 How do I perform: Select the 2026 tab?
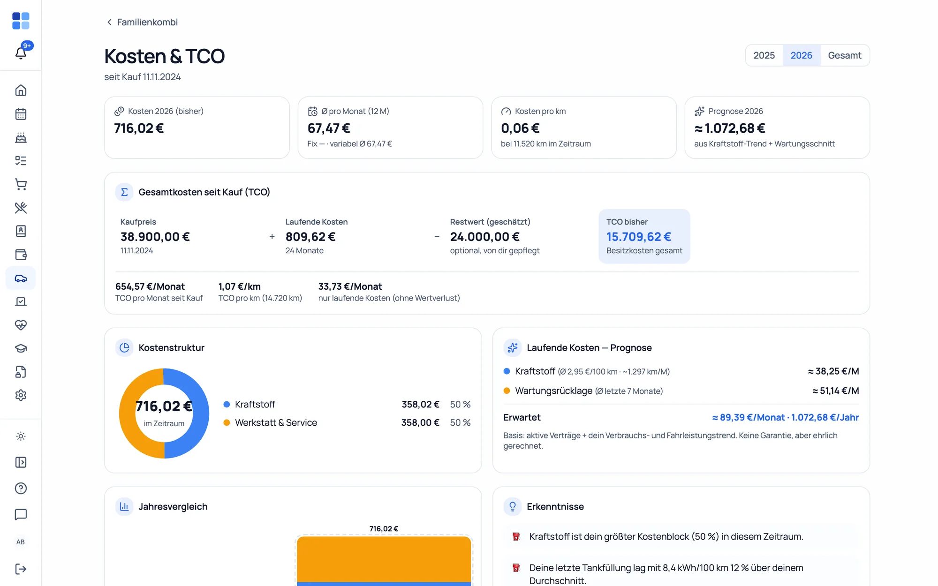801,55
